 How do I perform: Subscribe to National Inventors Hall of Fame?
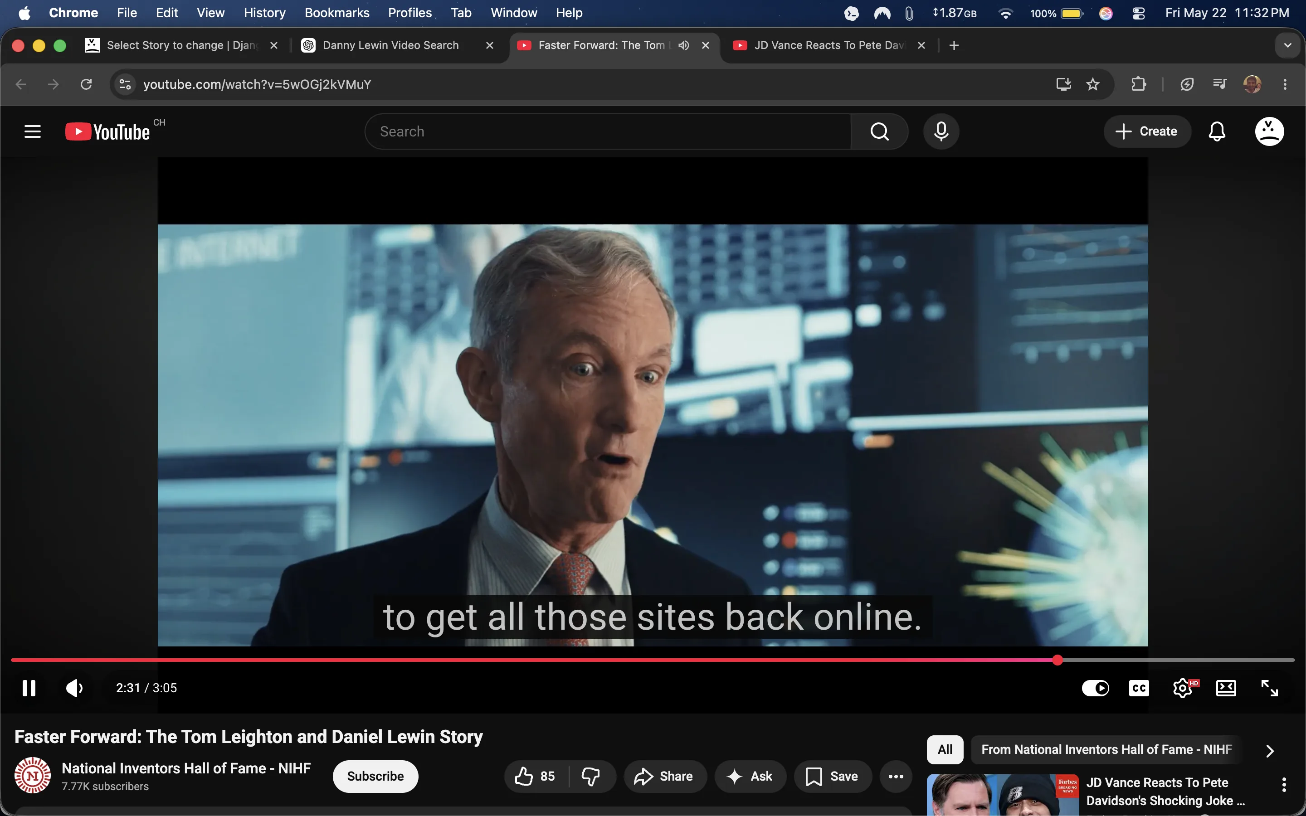point(375,776)
